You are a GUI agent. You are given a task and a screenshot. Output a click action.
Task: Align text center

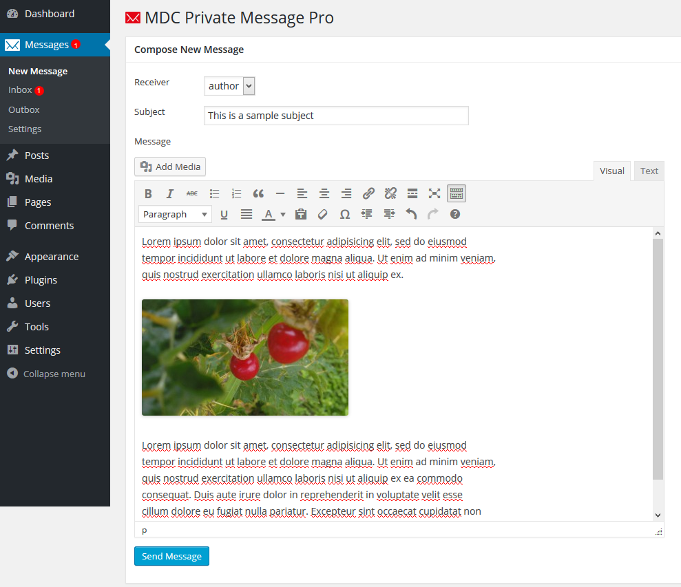(x=324, y=193)
